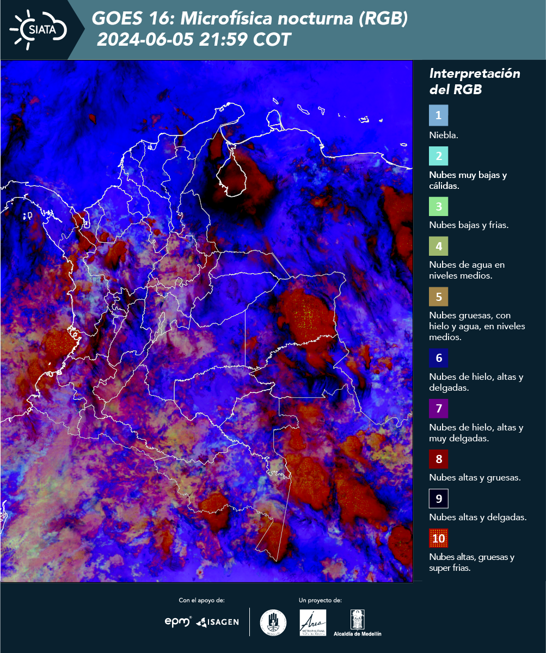Click the SIATA sun-and-cloud logo
This screenshot has height=653, width=546.
click(x=39, y=29)
